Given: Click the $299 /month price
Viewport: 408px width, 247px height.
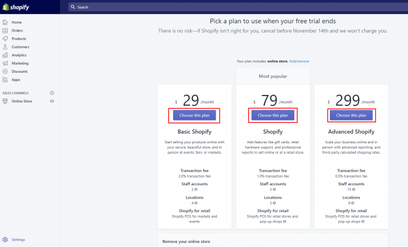Looking at the screenshot, I should point(351,100).
